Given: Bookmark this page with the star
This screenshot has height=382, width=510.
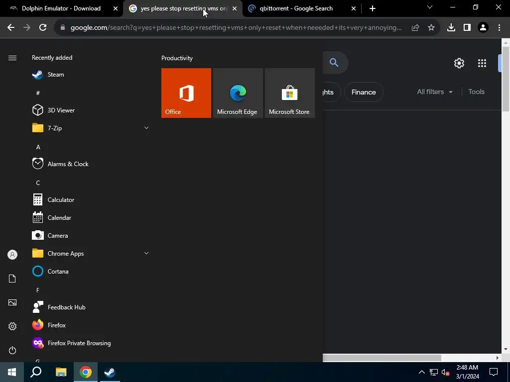Looking at the screenshot, I should point(431,28).
